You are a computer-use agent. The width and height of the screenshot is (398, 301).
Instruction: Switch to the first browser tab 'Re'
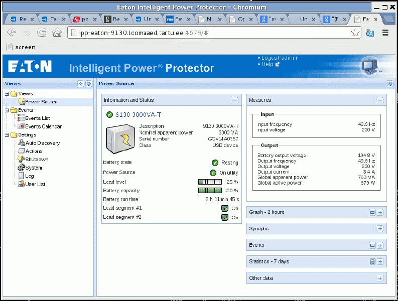click(x=23, y=19)
